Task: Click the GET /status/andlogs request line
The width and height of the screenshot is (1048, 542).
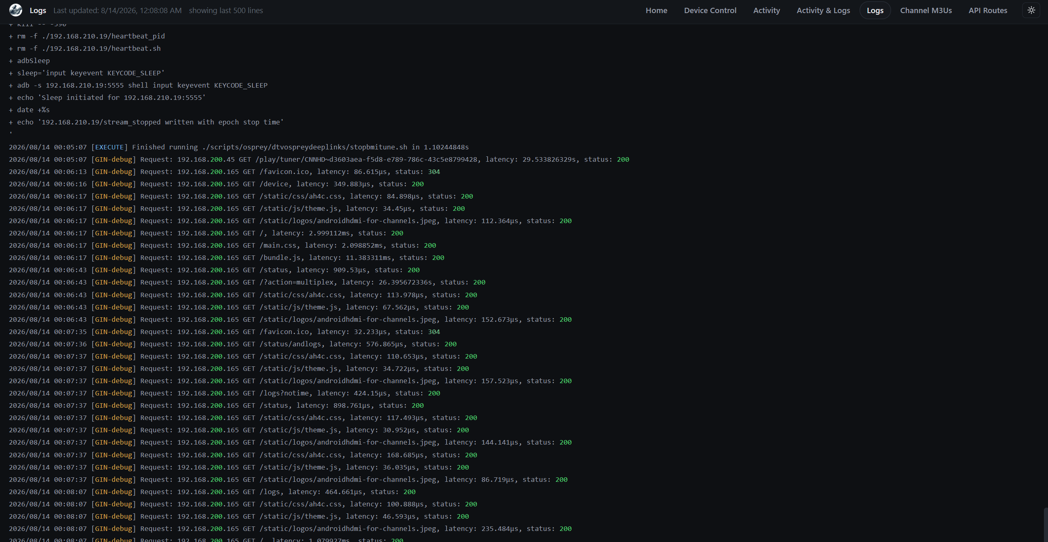Action: click(233, 344)
